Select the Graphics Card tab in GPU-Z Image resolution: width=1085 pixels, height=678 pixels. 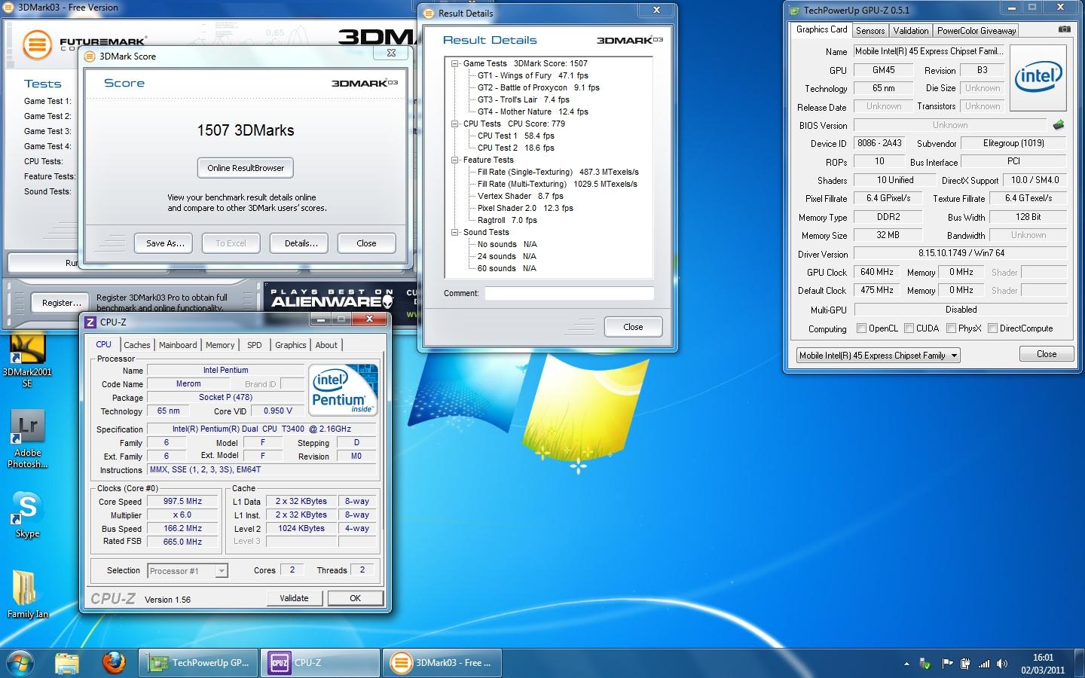click(x=821, y=29)
